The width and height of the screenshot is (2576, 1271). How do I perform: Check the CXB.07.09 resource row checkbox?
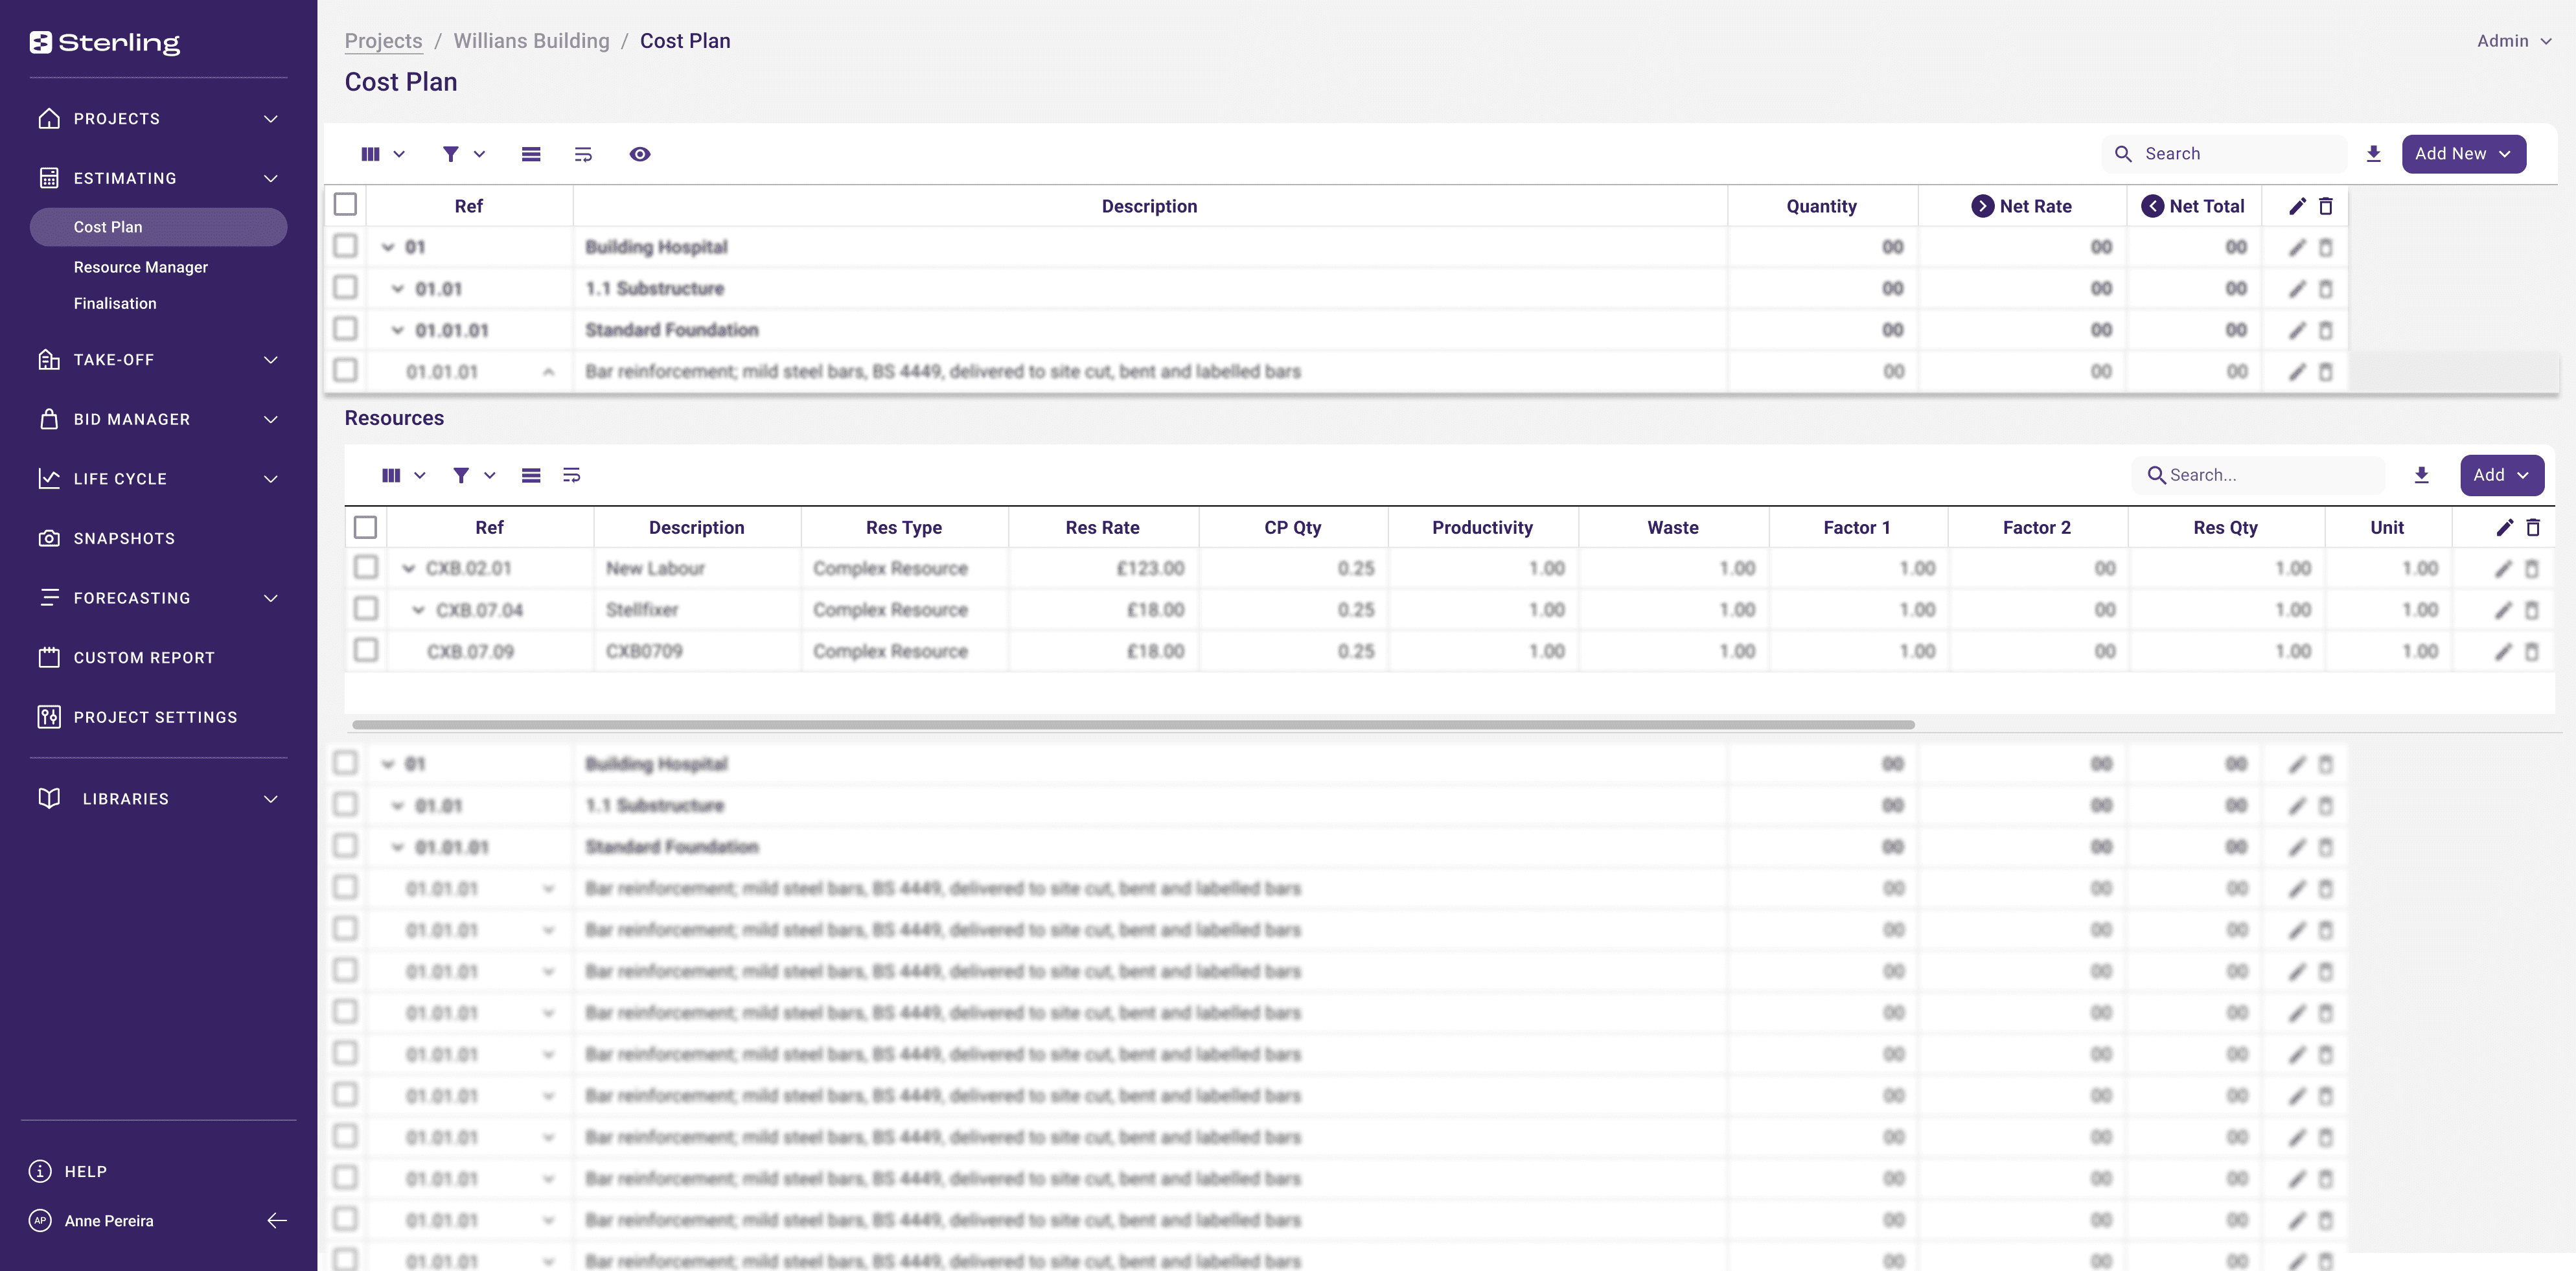pos(366,651)
